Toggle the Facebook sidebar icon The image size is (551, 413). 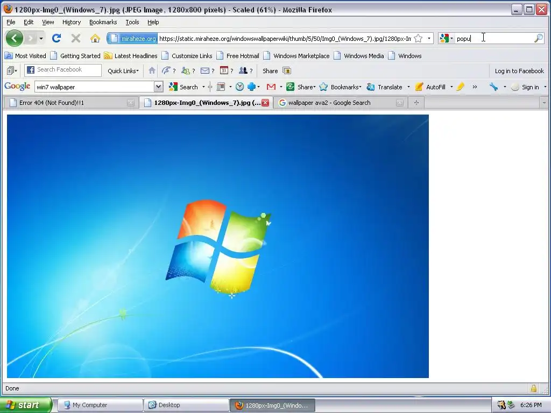point(12,70)
